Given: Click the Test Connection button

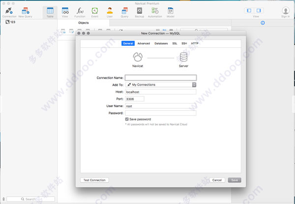Looking at the screenshot, I should (x=94, y=180).
